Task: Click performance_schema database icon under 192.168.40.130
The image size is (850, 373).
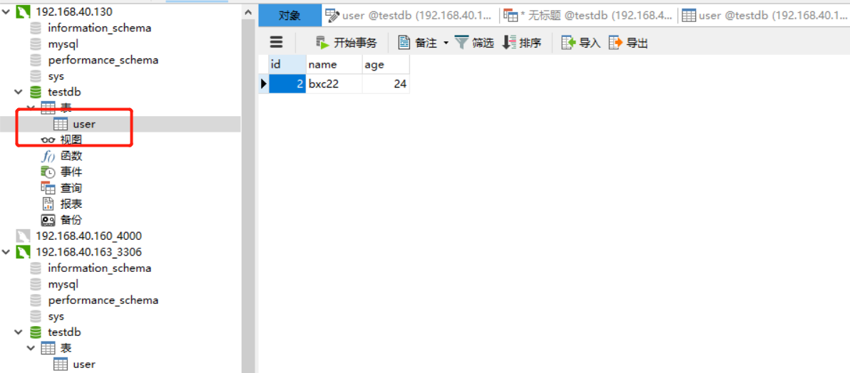Action: [x=36, y=60]
